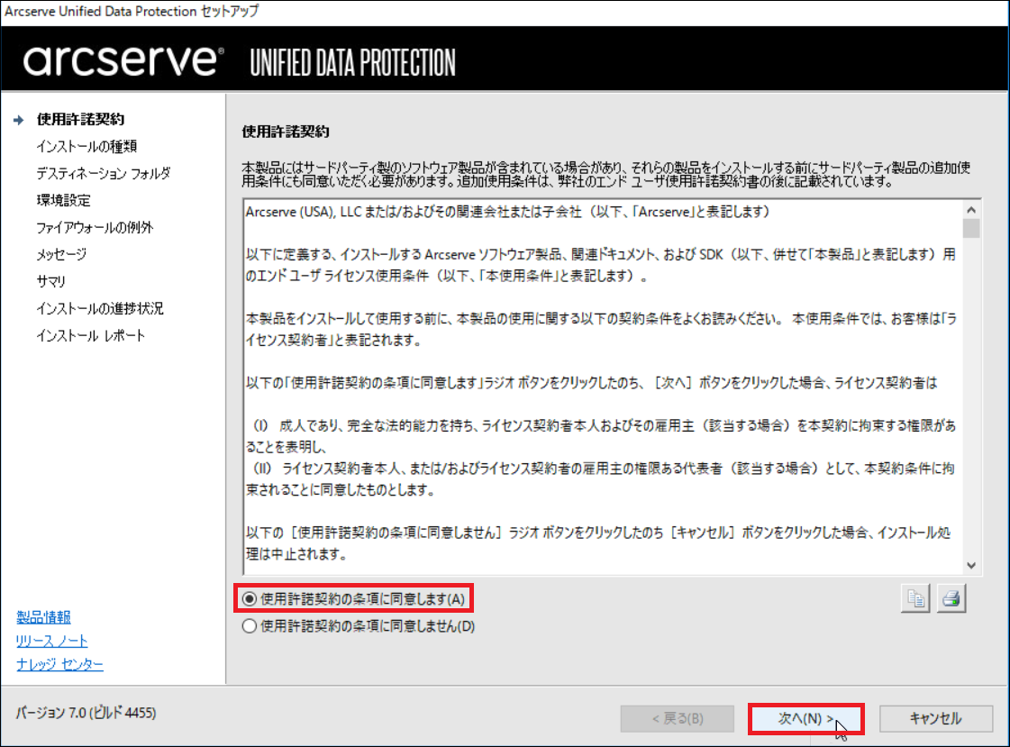This screenshot has width=1010, height=747.
Task: Click the license text scroll down arrow
Action: pyautogui.click(x=971, y=565)
